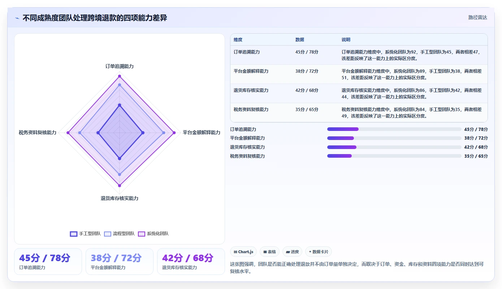Click the 平台金额解释能力 axis label on the radar
Image resolution: width=502 pixels, height=289 pixels.
point(202,133)
